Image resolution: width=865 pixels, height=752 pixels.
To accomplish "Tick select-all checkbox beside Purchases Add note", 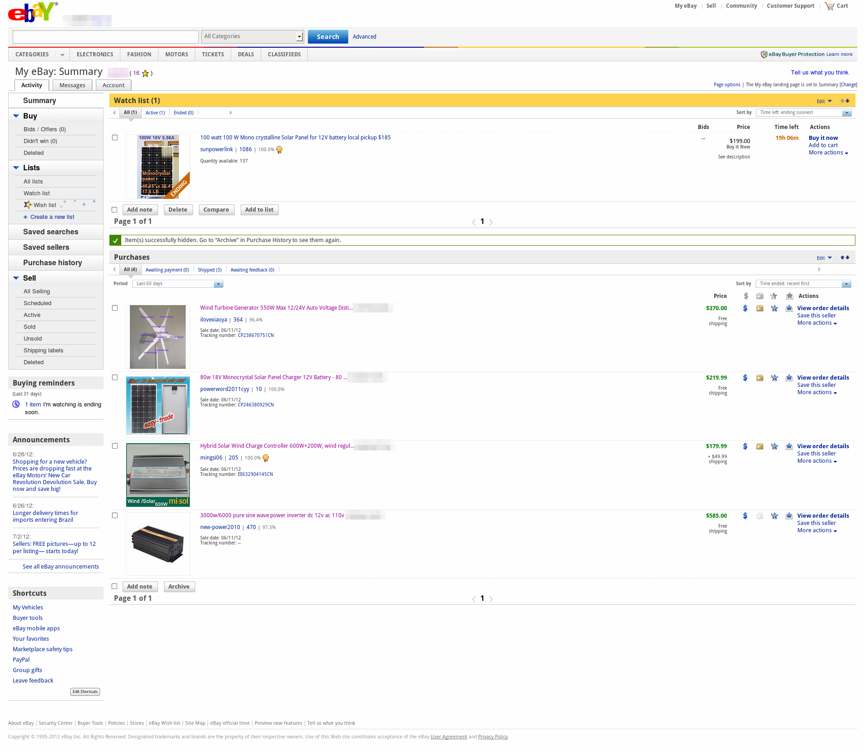I will [114, 586].
